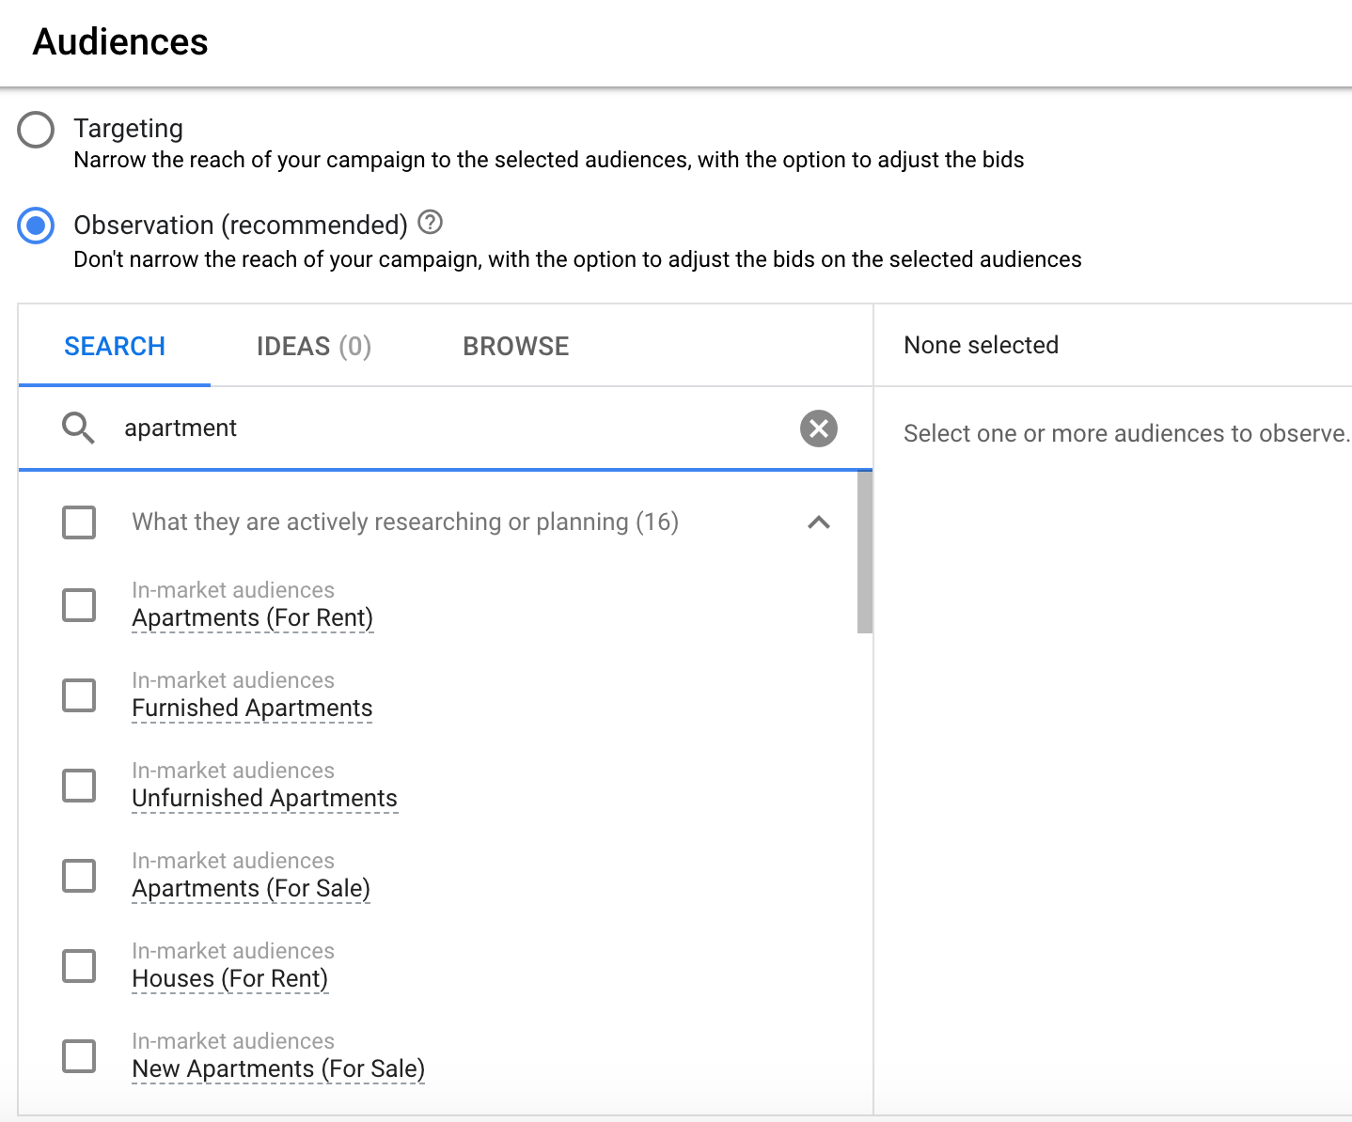The width and height of the screenshot is (1352, 1122).
Task: Check the entire researching or planning group
Action: pyautogui.click(x=79, y=522)
